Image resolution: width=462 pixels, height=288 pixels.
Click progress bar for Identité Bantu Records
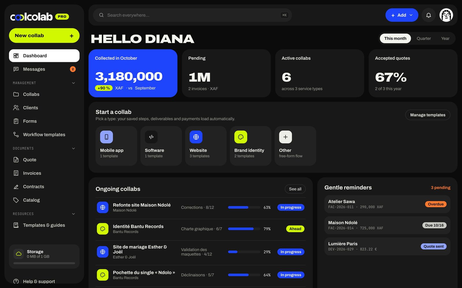(244, 229)
